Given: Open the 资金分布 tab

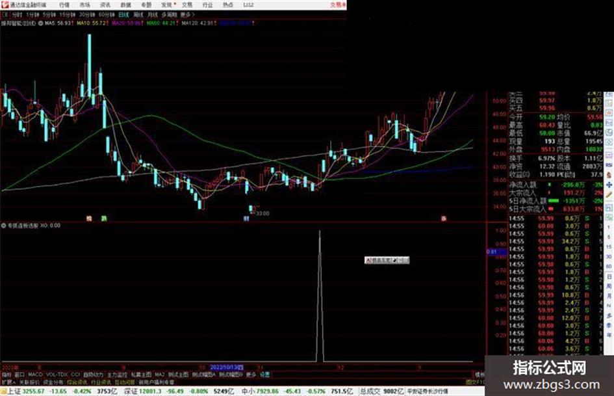Looking at the screenshot, I should 53,382.
